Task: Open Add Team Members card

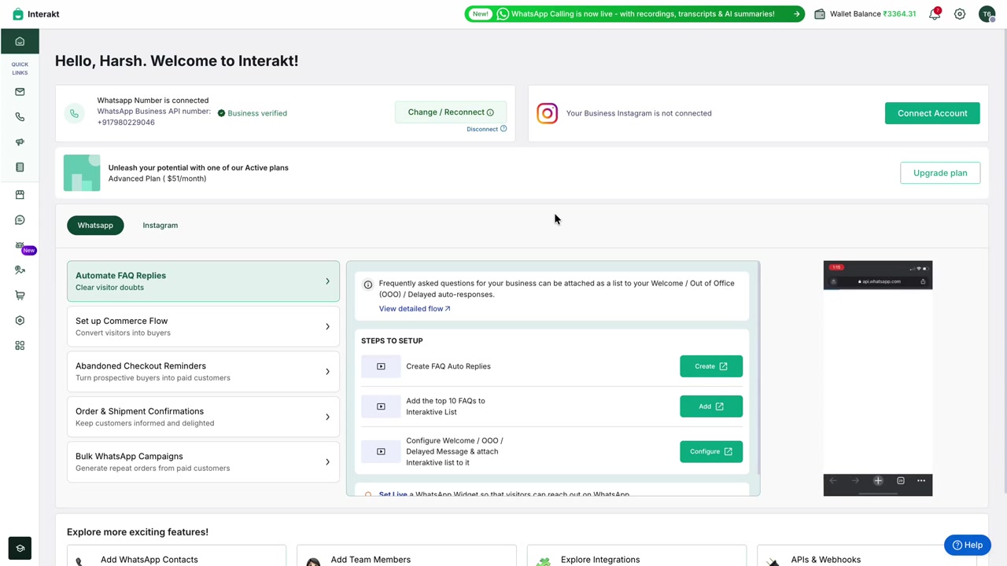Action: [x=407, y=555]
